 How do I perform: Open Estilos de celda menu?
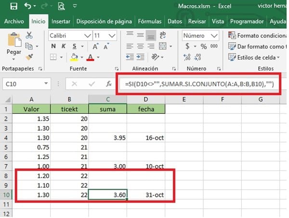click(254, 57)
